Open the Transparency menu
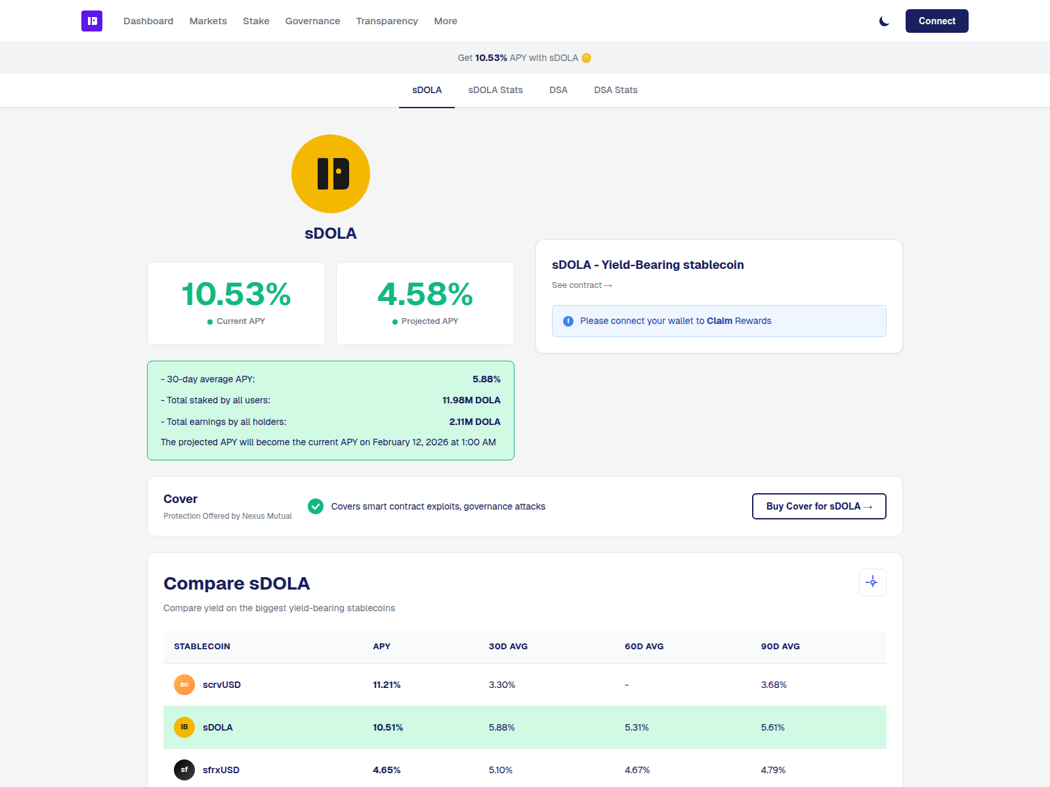 coord(387,21)
